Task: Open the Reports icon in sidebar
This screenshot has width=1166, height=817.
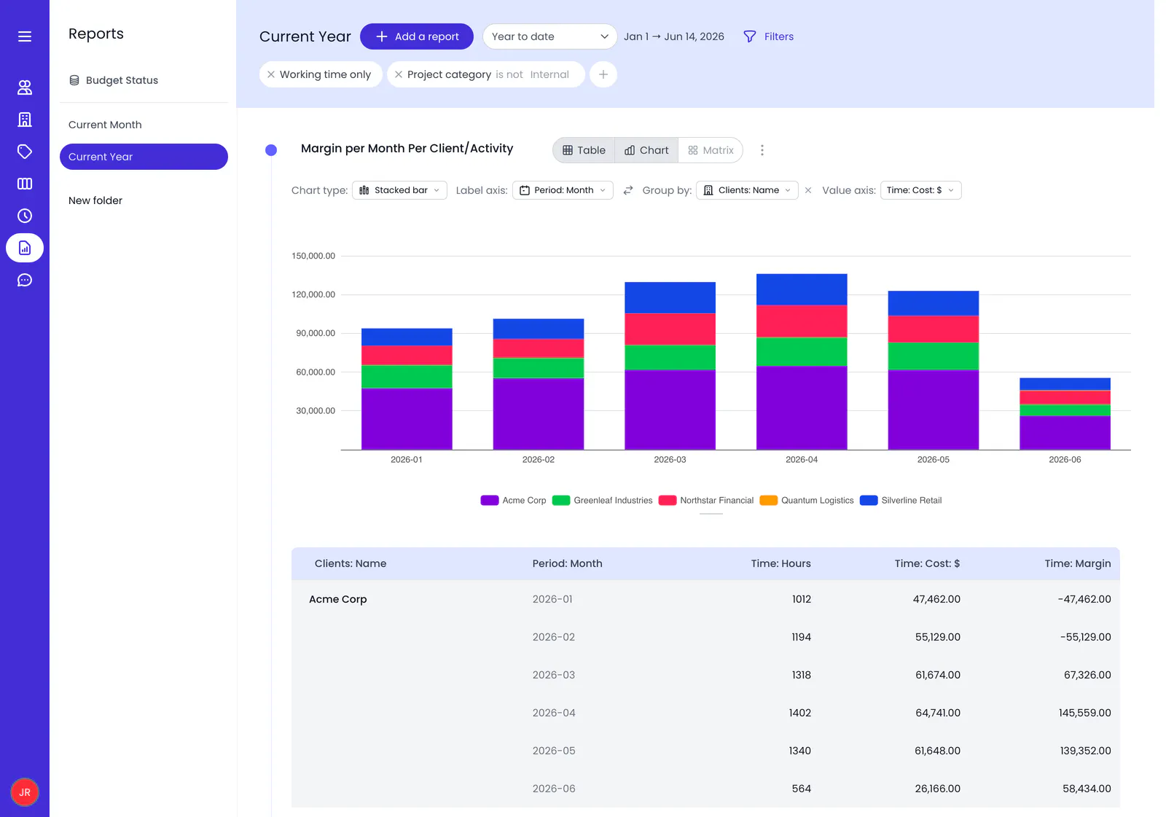Action: tap(25, 248)
